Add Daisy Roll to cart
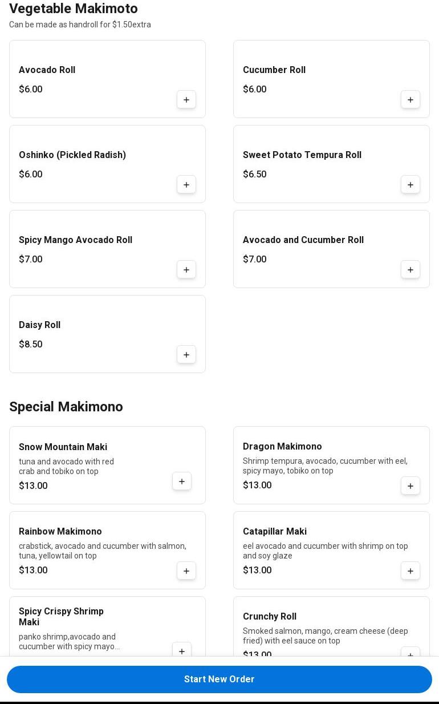 pos(186,355)
